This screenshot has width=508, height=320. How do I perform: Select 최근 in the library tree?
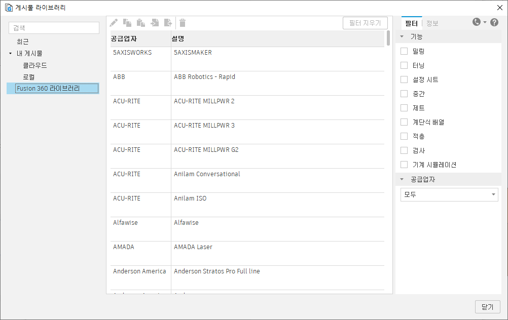coord(23,42)
